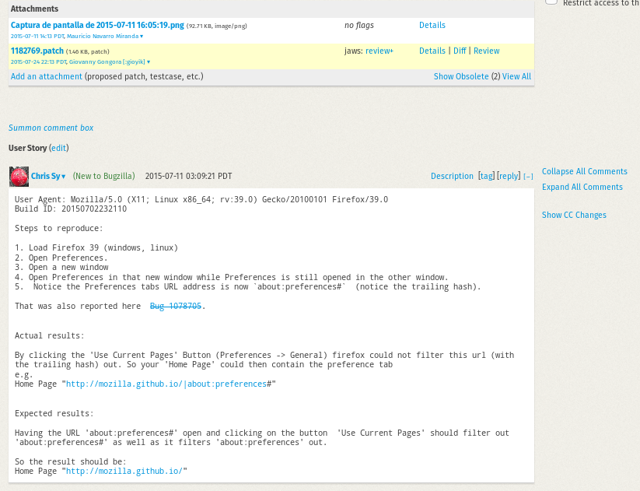The width and height of the screenshot is (640, 491).
Task: Show Obsolete attachments
Action: (461, 76)
